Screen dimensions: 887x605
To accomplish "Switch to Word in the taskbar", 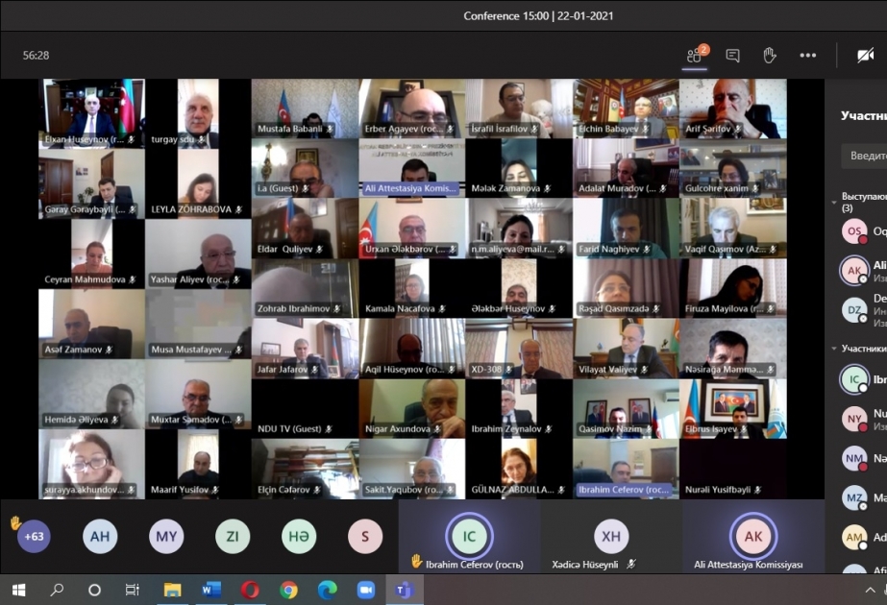I will click(211, 591).
